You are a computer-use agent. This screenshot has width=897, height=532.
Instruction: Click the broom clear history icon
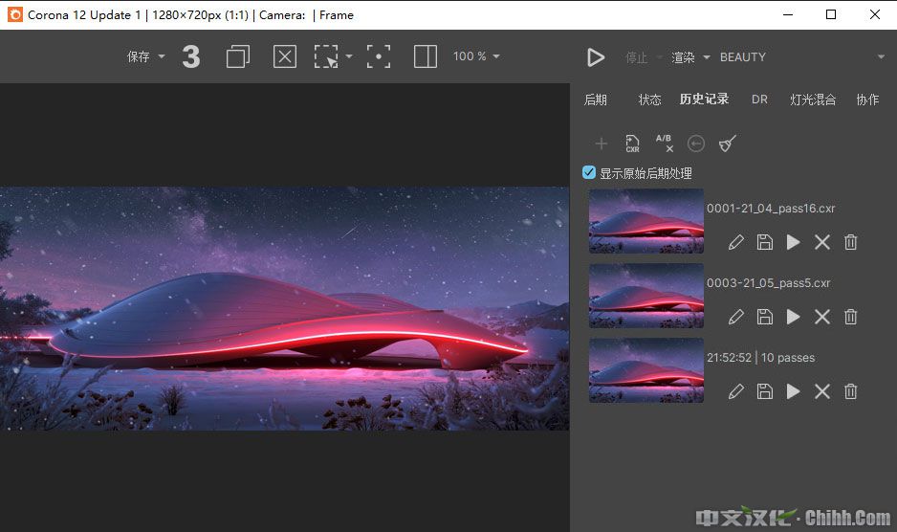pos(728,144)
